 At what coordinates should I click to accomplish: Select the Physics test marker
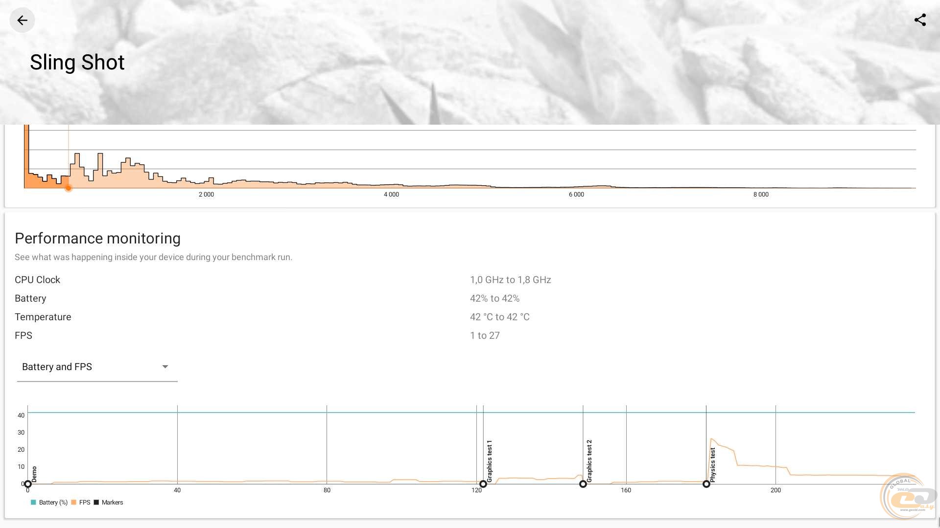[706, 484]
